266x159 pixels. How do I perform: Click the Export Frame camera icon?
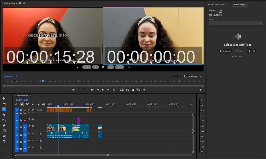[x=133, y=90]
